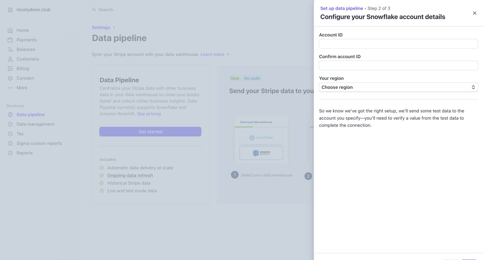This screenshot has width=483, height=260.
Task: Click the See pricing link
Action: pyautogui.click(x=149, y=114)
